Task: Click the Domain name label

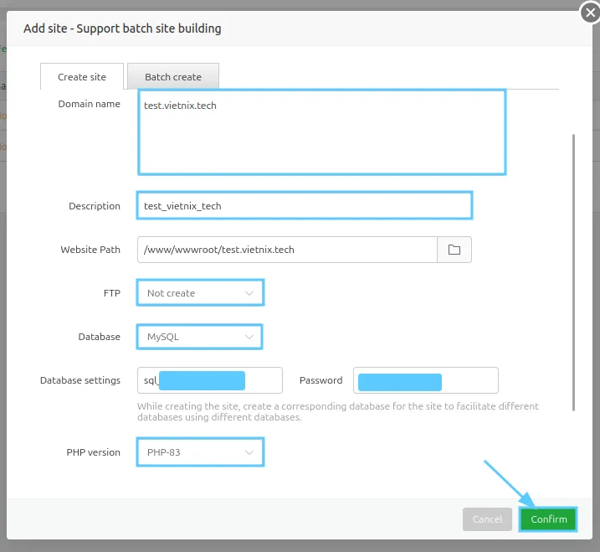Action: pyautogui.click(x=90, y=104)
